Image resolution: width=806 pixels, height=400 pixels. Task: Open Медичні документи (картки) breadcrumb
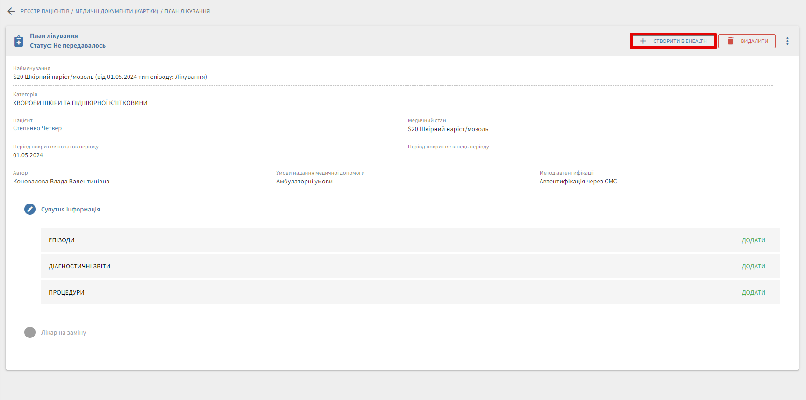[117, 11]
